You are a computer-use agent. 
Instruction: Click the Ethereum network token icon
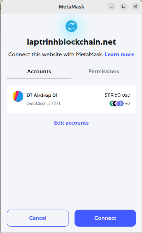[121, 103]
